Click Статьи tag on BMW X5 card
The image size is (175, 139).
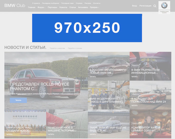point(93,124)
